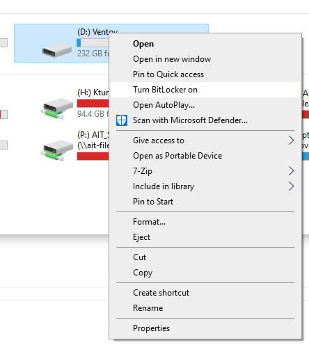Open the 7-Zip menu entry
The width and height of the screenshot is (309, 345).
coord(205,171)
